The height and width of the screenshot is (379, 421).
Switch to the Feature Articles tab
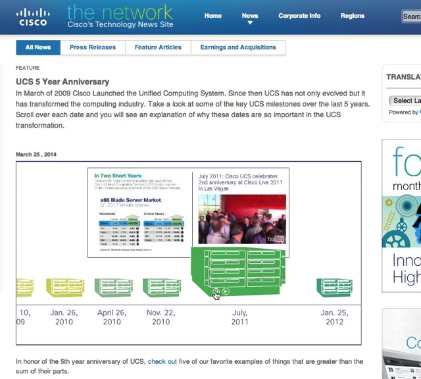click(x=158, y=47)
